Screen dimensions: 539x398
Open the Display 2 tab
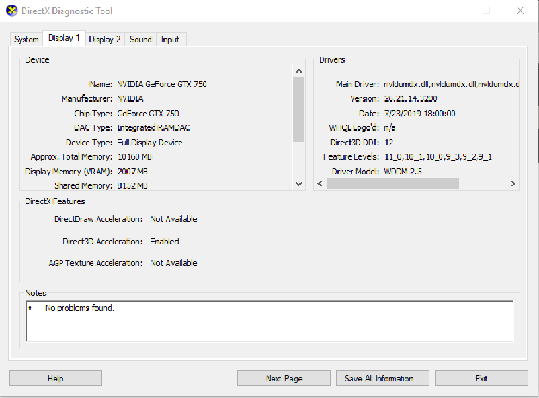point(104,39)
